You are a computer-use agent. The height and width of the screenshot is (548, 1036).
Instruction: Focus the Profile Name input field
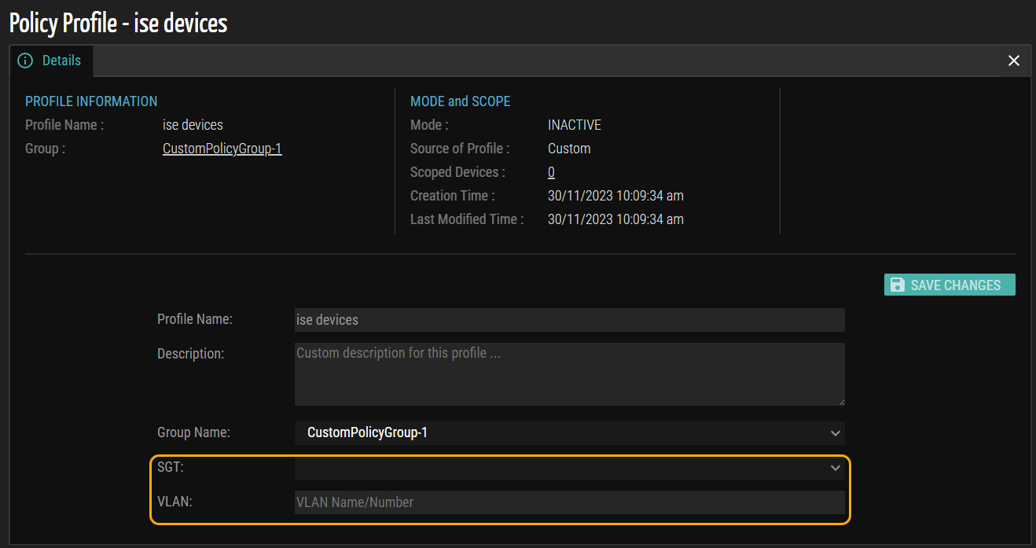point(569,320)
